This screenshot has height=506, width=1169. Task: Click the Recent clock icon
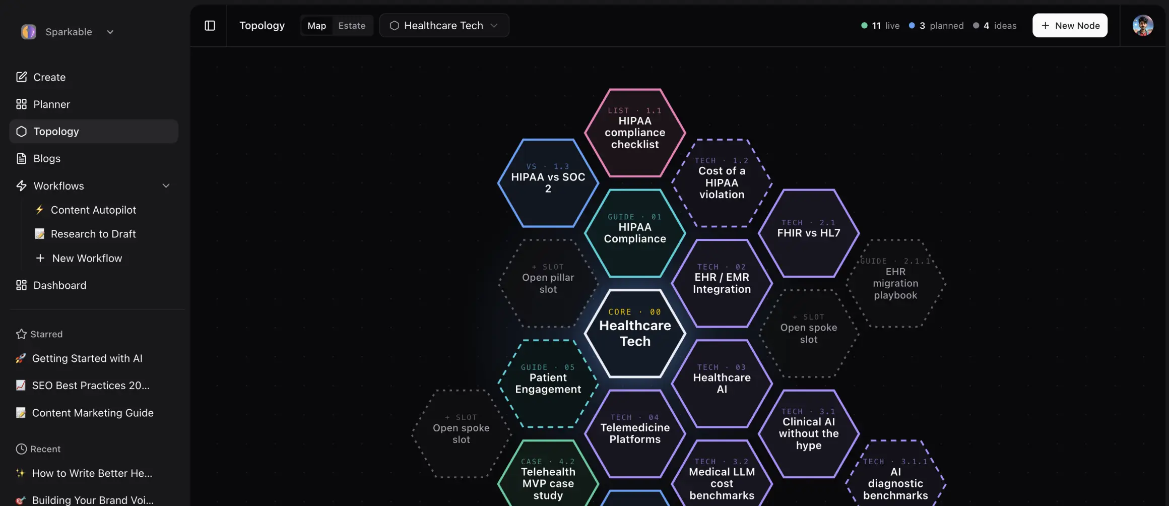click(21, 449)
